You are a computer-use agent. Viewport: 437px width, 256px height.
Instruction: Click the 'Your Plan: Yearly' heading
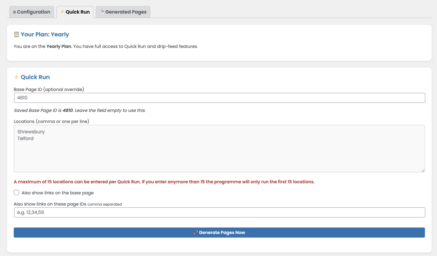[45, 35]
